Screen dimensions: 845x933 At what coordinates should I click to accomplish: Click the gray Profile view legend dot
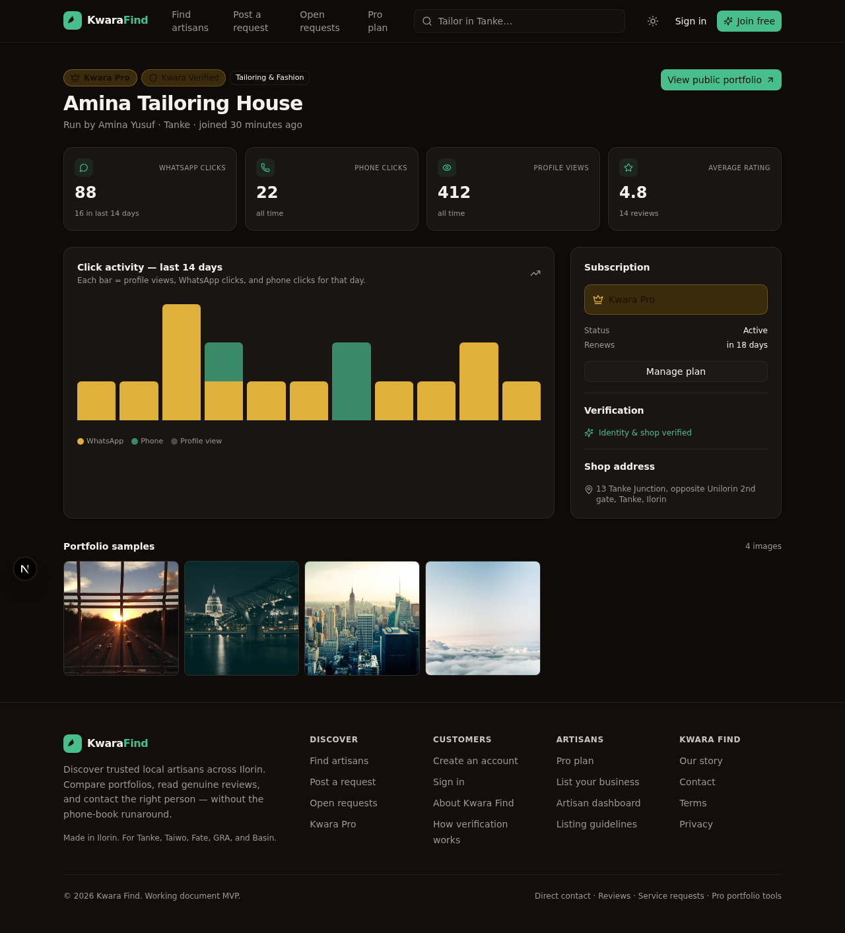[174, 441]
